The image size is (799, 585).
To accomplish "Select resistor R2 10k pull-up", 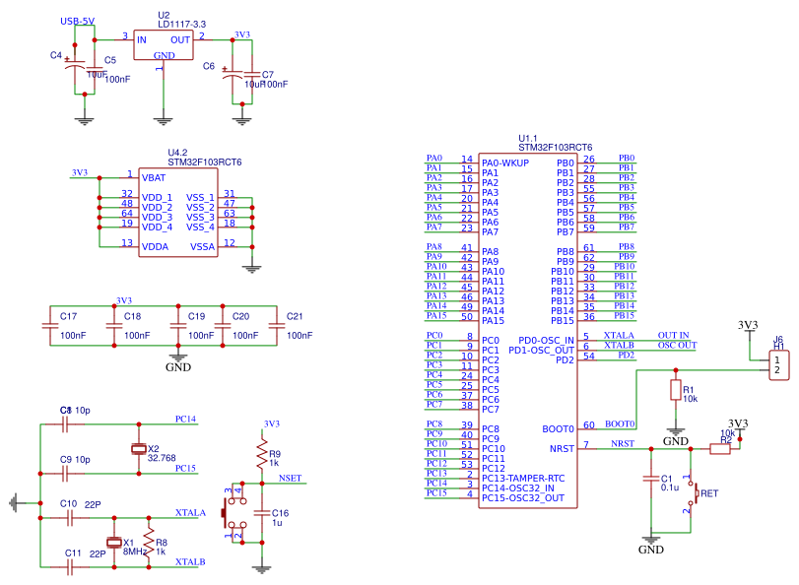I will 719,448.
